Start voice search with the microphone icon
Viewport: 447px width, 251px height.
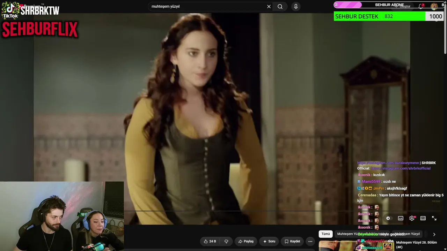click(296, 6)
